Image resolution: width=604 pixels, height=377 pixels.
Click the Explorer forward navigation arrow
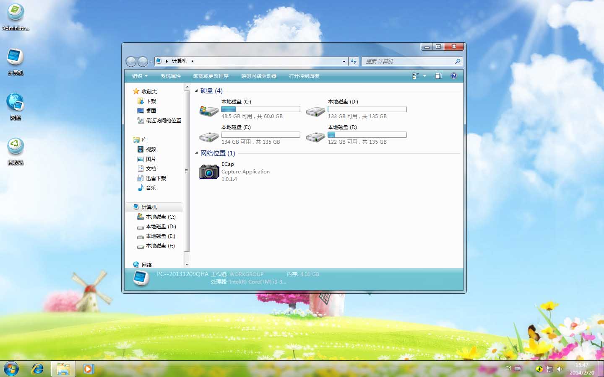[143, 62]
